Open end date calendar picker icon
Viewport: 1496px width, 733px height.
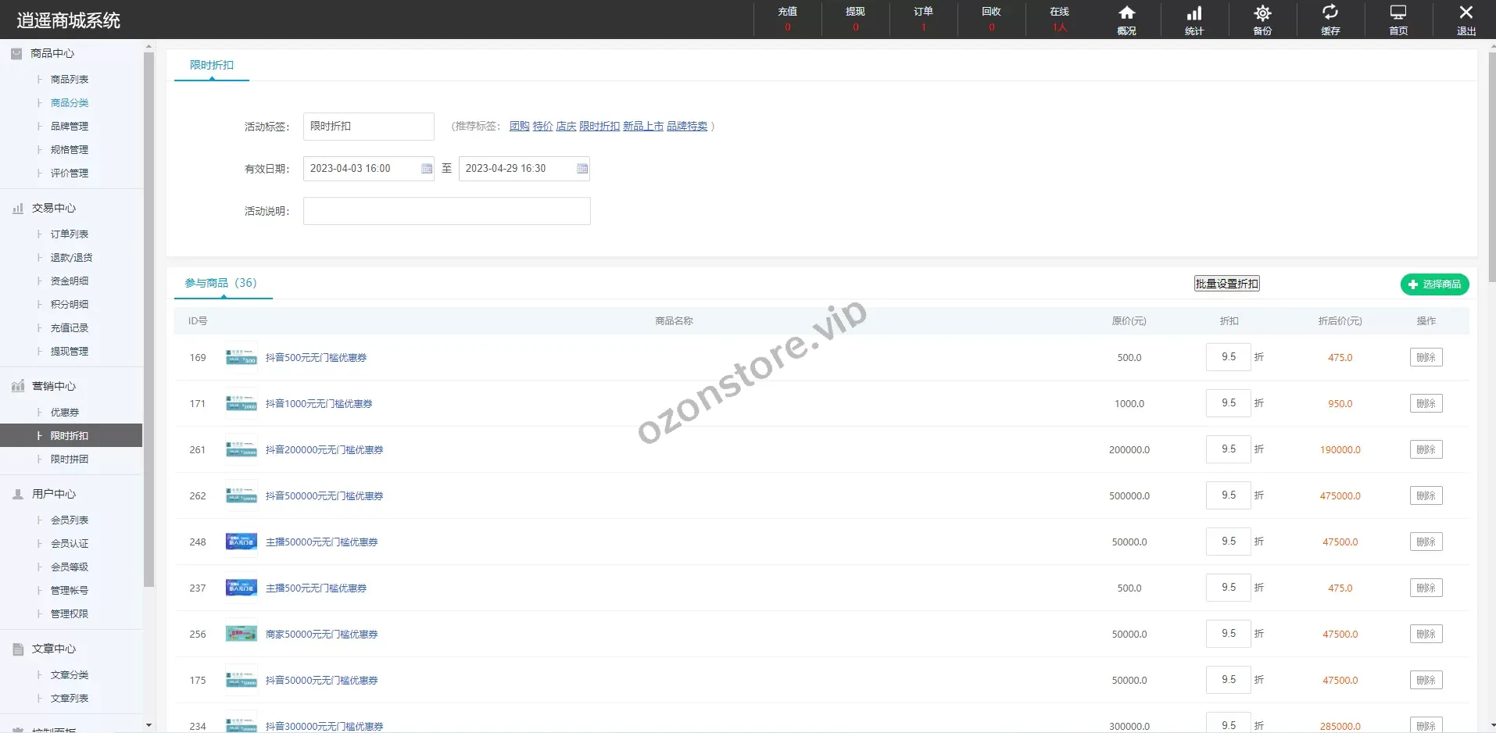point(582,169)
